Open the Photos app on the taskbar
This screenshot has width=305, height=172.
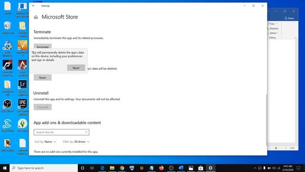pyautogui.click(x=191, y=168)
